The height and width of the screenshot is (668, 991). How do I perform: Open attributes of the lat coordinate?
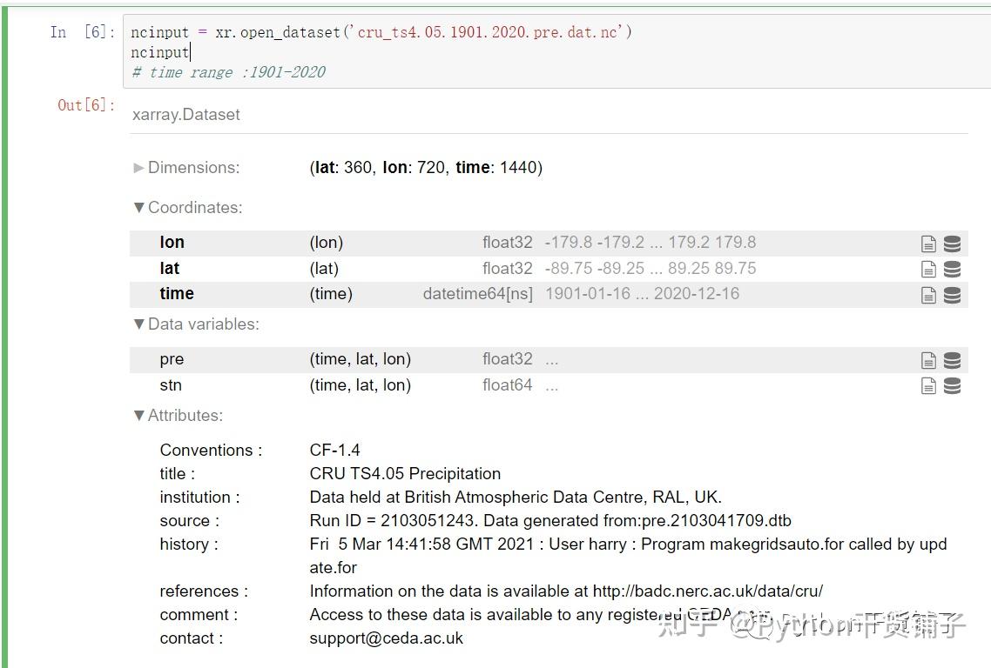928,268
